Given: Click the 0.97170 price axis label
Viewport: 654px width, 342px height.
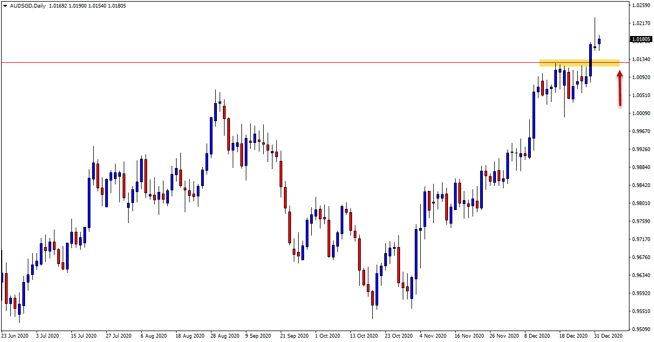Looking at the screenshot, I should click(640, 239).
